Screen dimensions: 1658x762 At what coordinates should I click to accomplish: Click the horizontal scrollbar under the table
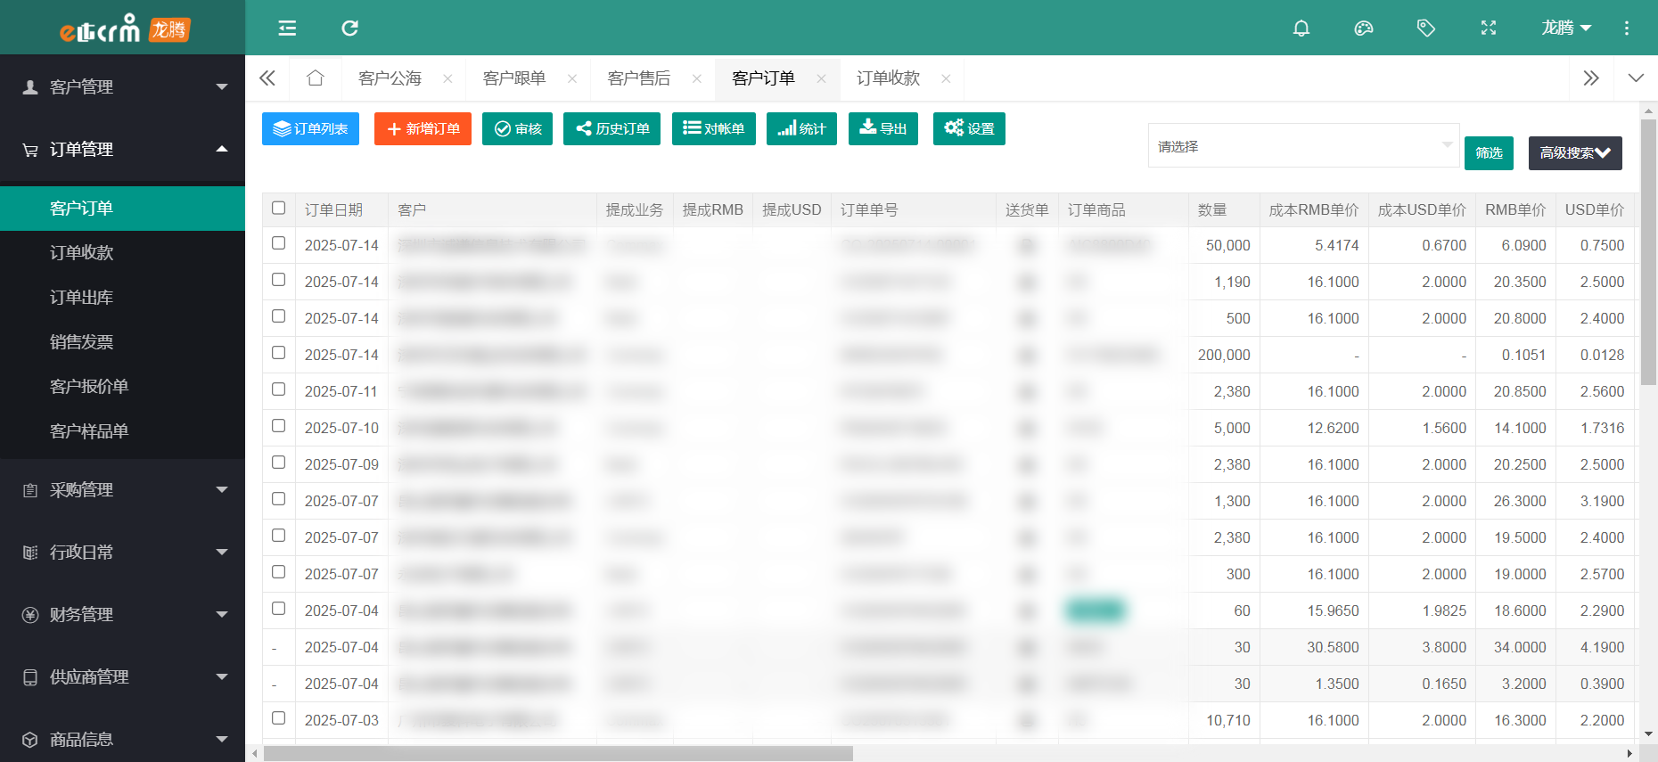[x=558, y=754]
